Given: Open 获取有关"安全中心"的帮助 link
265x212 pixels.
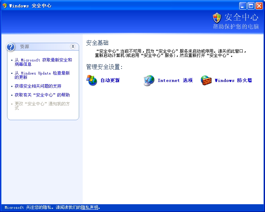Looking at the screenshot, I should point(42,95).
